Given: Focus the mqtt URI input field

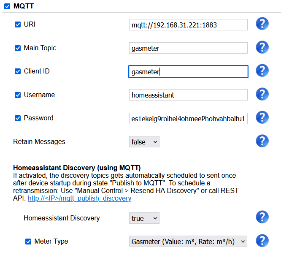Looking at the screenshot, I should [x=188, y=25].
